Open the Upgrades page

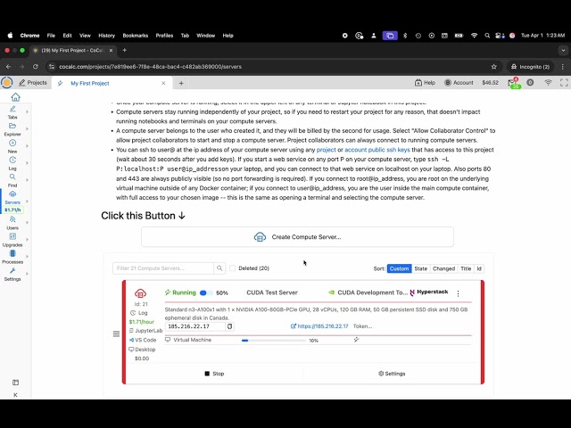[12, 240]
